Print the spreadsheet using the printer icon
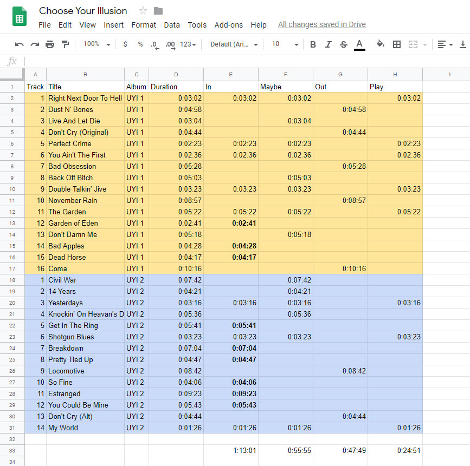Image resolution: width=470 pixels, height=466 pixels. click(50, 44)
